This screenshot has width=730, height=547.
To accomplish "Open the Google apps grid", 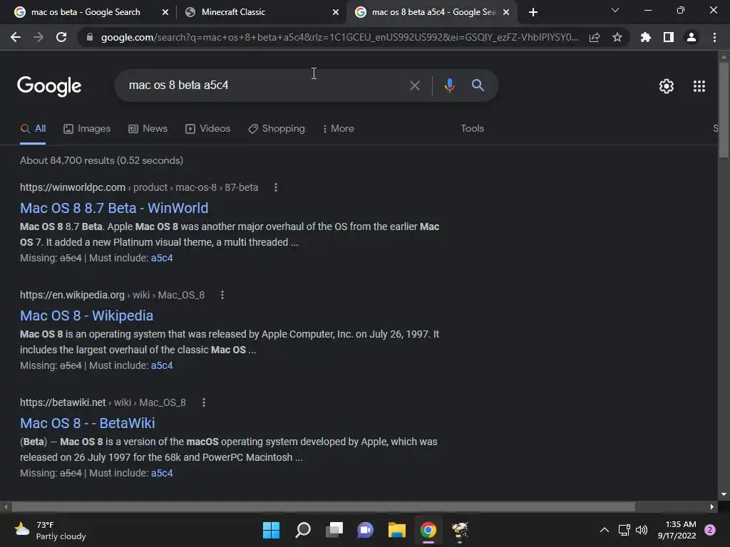I will tap(699, 86).
